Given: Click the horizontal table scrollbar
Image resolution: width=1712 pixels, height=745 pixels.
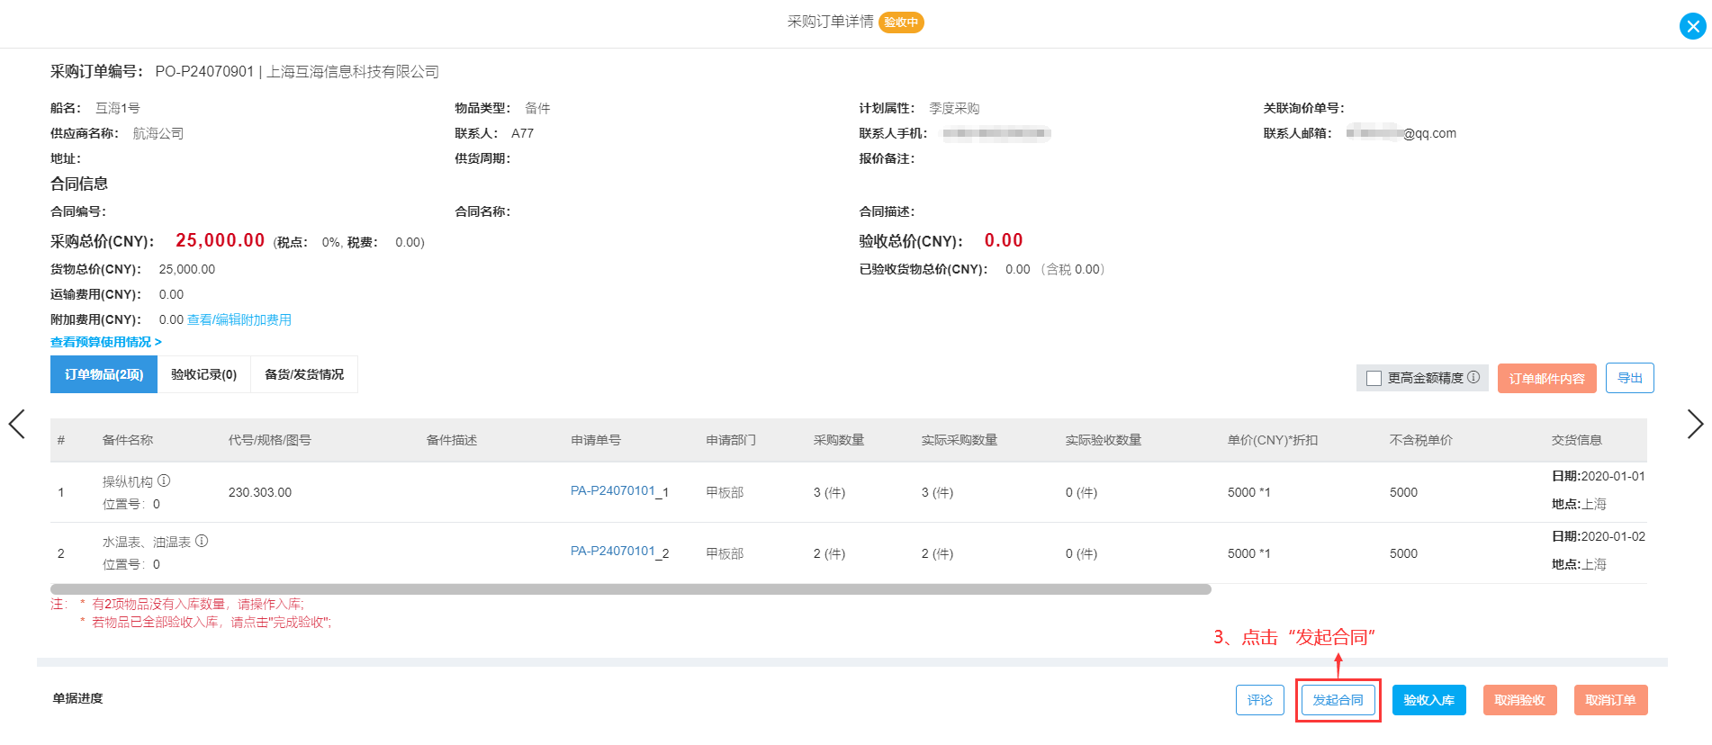Looking at the screenshot, I should click(631, 589).
